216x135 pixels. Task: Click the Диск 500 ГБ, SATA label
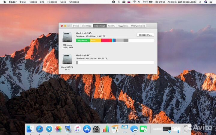[x=67, y=68]
